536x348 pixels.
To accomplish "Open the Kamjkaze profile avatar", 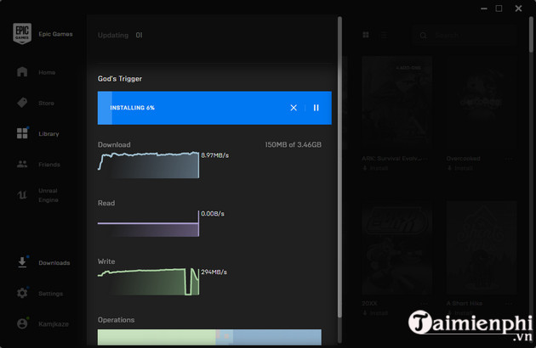I will 22,323.
